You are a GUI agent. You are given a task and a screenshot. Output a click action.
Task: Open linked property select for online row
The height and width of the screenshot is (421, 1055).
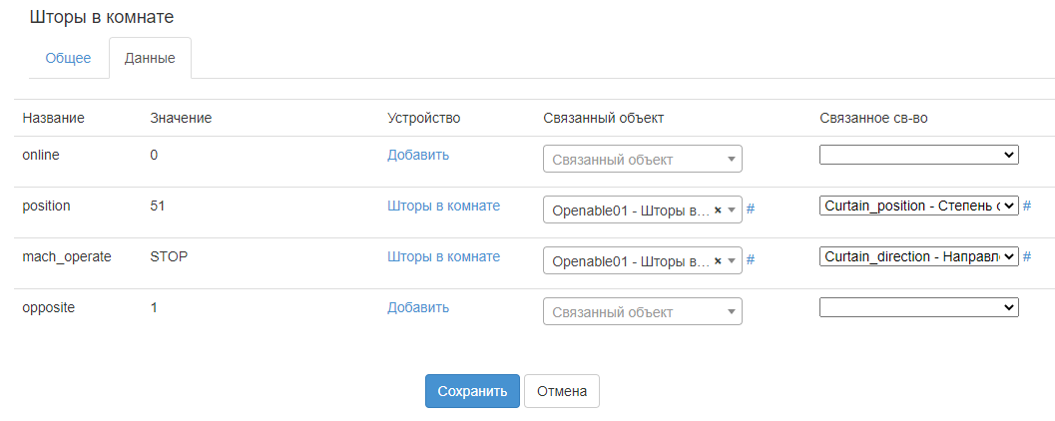click(x=918, y=155)
